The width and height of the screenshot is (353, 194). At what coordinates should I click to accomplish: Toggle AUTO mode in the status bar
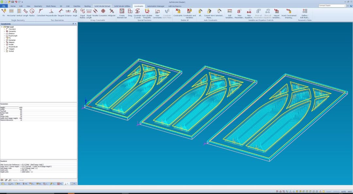pyautogui.click(x=343, y=191)
